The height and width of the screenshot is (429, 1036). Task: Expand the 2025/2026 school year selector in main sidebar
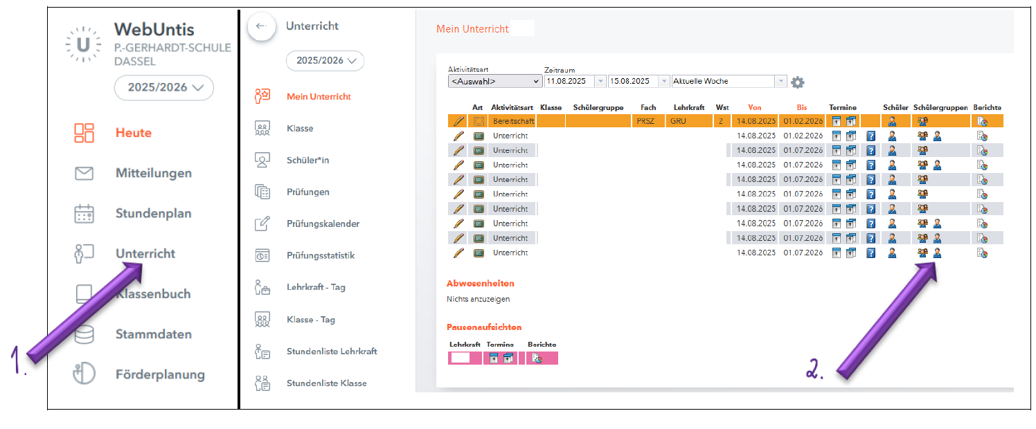click(163, 88)
